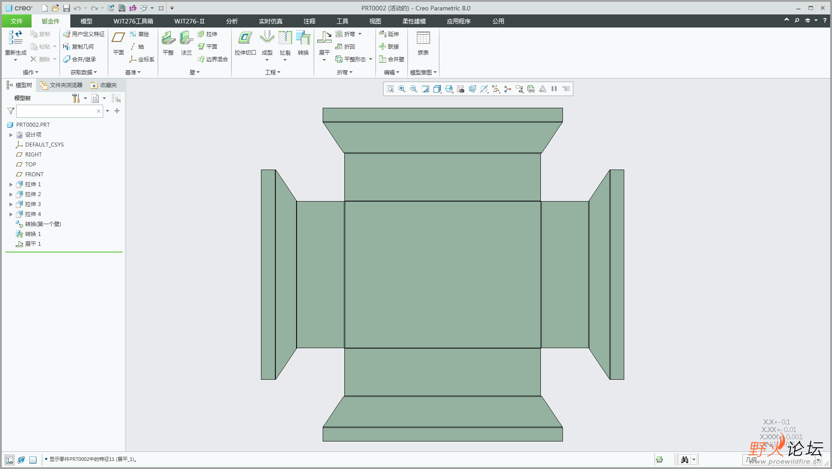Switch to the Analysis (分析) ribbon tab
The width and height of the screenshot is (832, 469).
pyautogui.click(x=232, y=21)
